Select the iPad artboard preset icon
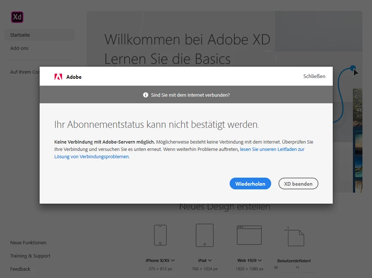This screenshot has height=278, width=372. pos(204,236)
